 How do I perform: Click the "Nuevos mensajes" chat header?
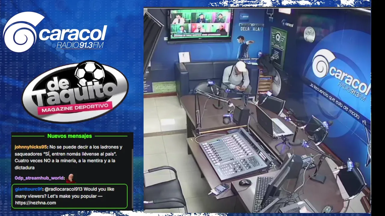tap(69, 136)
